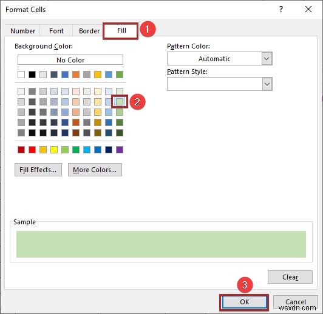Screen dimensions: 323x314
Task: Pick darkest brown-orange swatch in last theme row
Action: tap(76, 133)
